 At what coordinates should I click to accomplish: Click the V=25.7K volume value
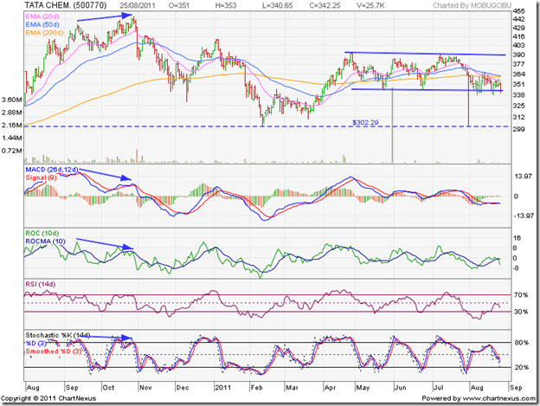tap(370, 5)
